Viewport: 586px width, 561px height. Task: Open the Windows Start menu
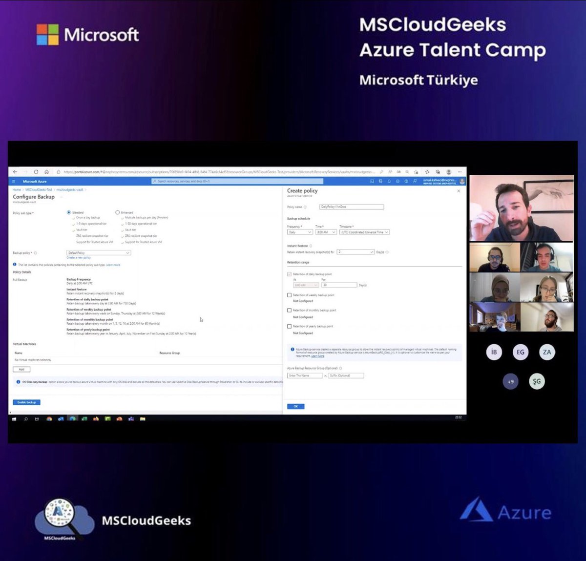click(14, 418)
